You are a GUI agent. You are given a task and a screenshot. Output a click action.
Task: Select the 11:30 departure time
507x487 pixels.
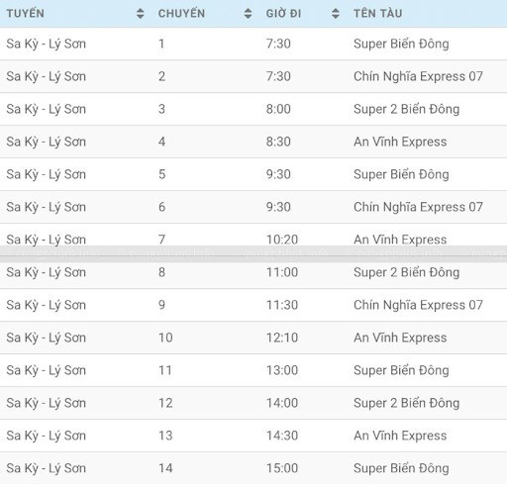[282, 305]
